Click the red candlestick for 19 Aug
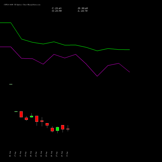The height and width of the screenshot is (162, 162). [x=26, y=119]
